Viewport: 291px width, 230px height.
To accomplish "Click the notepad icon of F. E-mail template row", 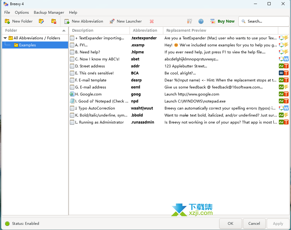I will [72, 80].
